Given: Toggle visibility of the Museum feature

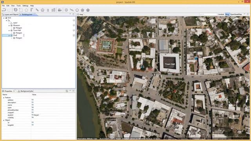Looking at the screenshot, I should [x=74, y=25].
